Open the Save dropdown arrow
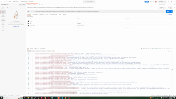Image resolution: width=176 pixels, height=99 pixels. [165, 8]
